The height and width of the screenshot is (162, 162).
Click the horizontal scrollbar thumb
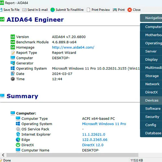(72, 155)
